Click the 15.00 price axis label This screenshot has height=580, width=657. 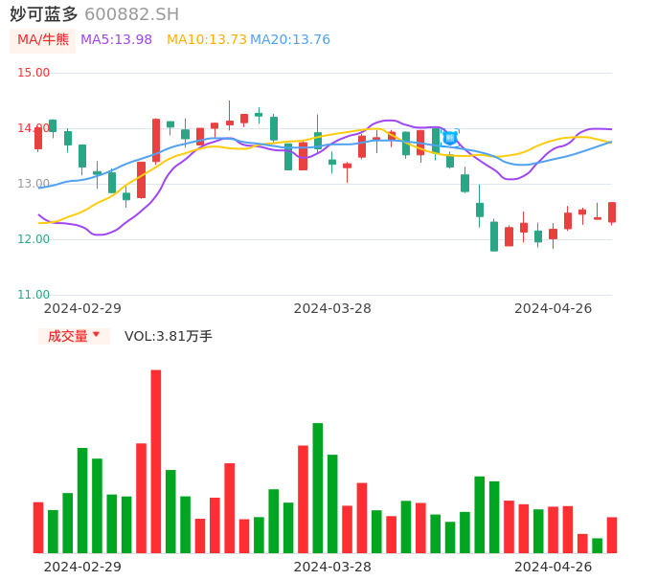(34, 73)
